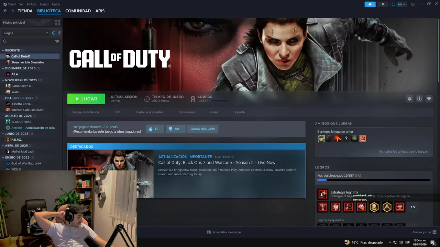Viewport: 440px width, 247px height.
Task: Open the BIBLIOTECA tab
Action: point(49,11)
